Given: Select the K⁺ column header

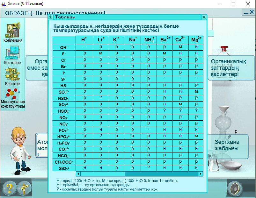Looking at the screenshot, I should click(x=117, y=40).
